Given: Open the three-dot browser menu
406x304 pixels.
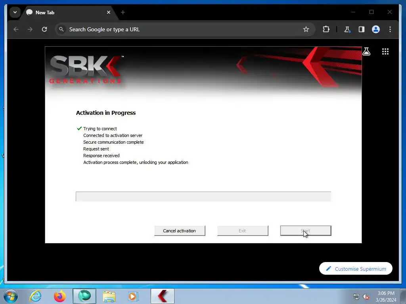Looking at the screenshot, I should [x=390, y=29].
